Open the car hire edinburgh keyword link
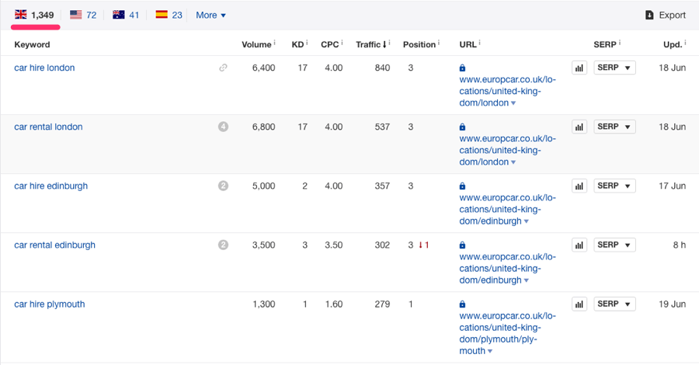Screen dimensions: 699x365 pyautogui.click(x=51, y=186)
